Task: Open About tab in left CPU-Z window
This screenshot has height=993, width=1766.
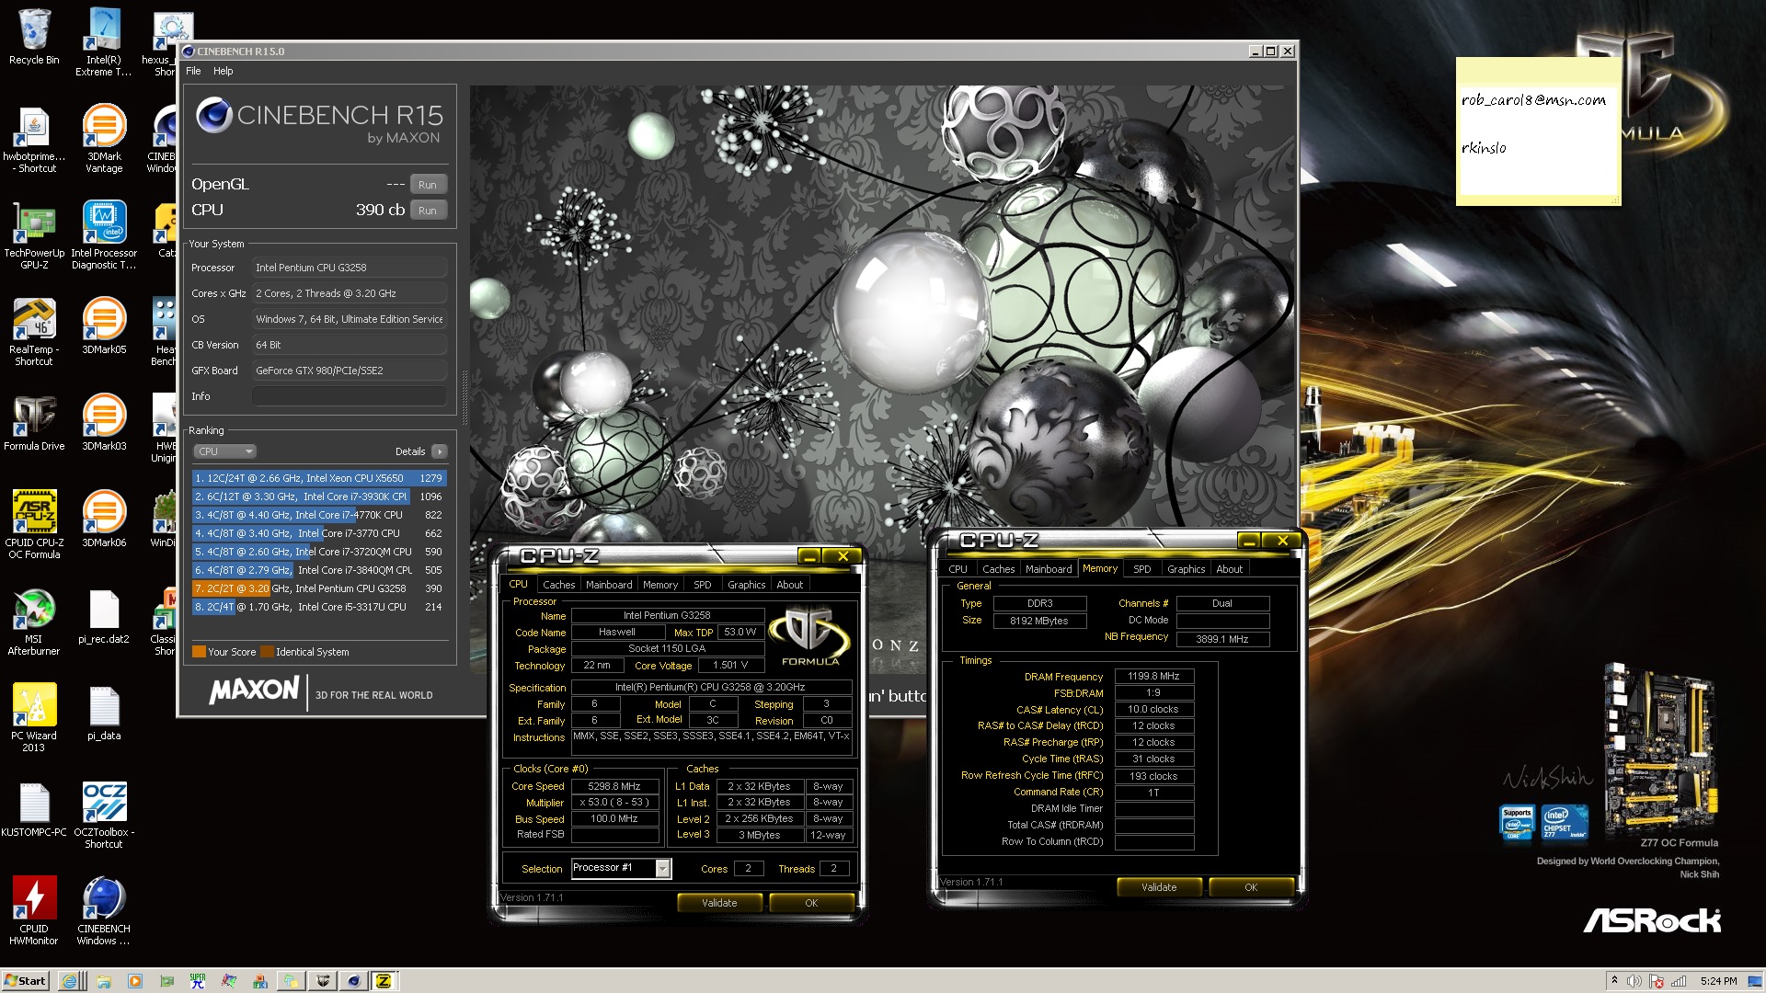Action: (790, 585)
